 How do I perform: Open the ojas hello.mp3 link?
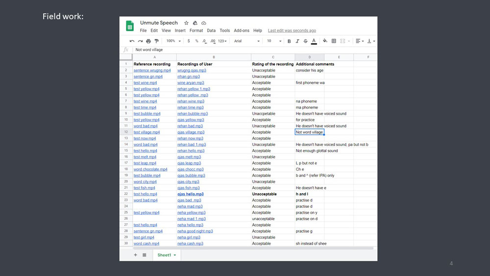pos(190,194)
